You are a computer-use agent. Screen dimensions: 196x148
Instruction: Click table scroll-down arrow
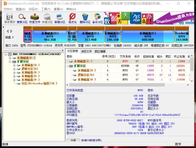pos(192,81)
